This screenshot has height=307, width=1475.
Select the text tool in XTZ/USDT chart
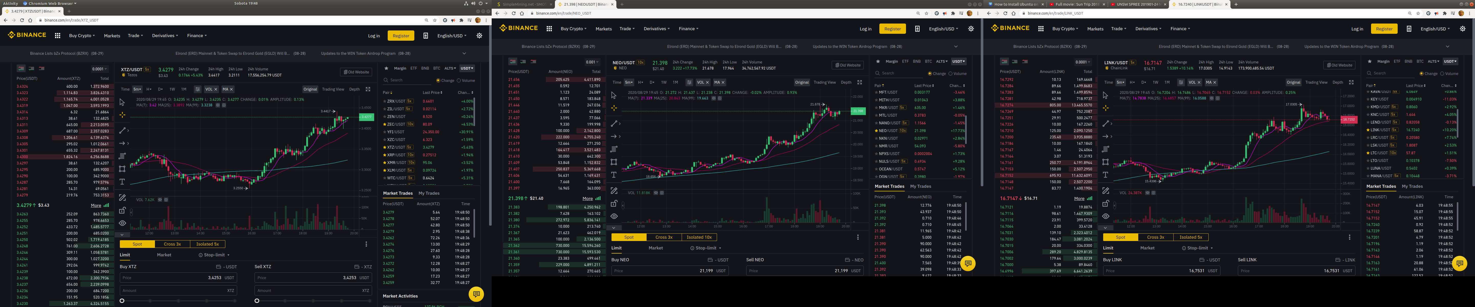(x=122, y=182)
